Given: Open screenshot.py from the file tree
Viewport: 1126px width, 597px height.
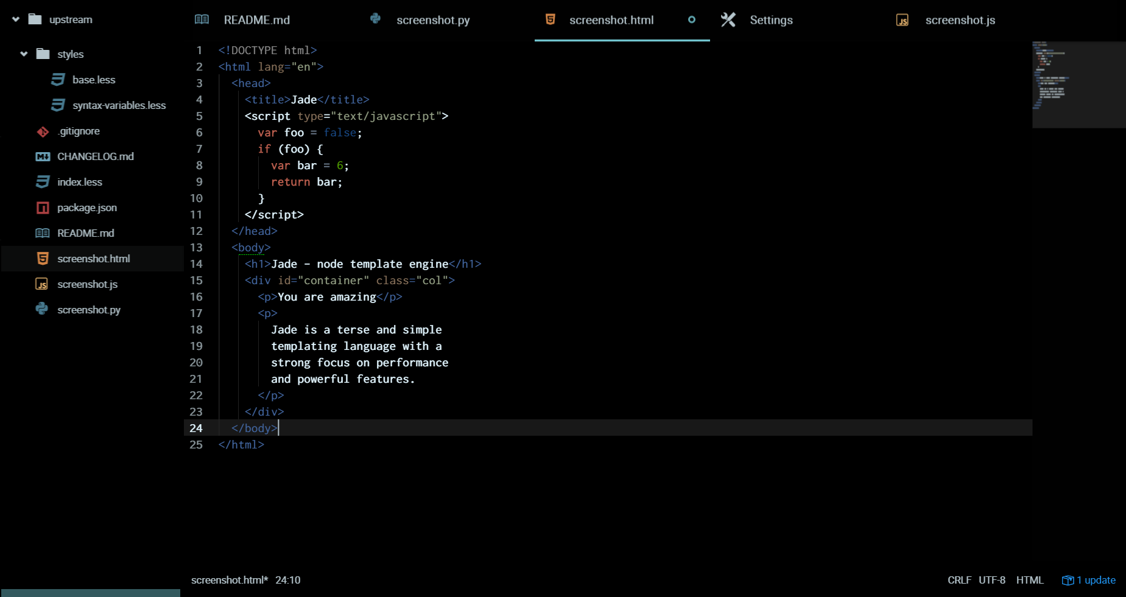Looking at the screenshot, I should (x=89, y=310).
